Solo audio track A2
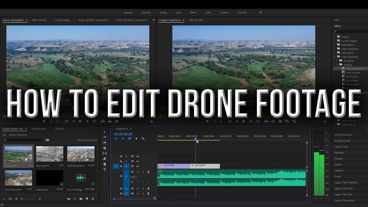 pos(143,189)
